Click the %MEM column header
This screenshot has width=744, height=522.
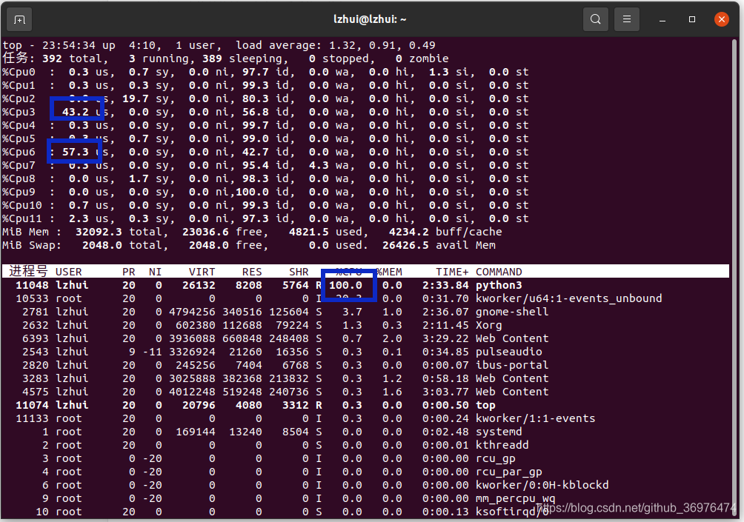[x=389, y=272]
